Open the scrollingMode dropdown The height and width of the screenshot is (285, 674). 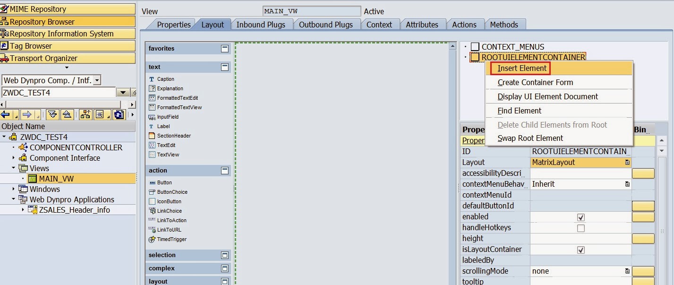point(627,271)
